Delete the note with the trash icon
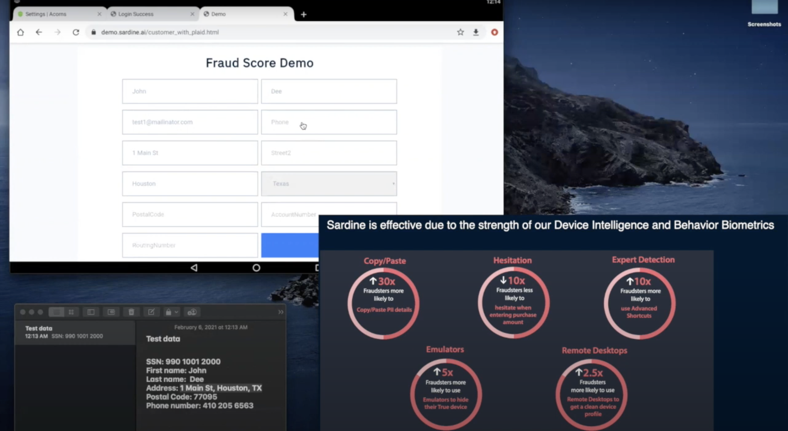The height and width of the screenshot is (431, 788). coord(131,312)
